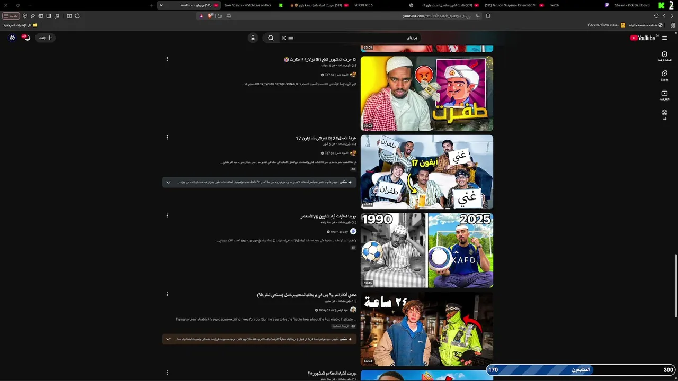The image size is (678, 381).
Task: Open the on-screen keyboard icon in search
Action: (x=291, y=38)
